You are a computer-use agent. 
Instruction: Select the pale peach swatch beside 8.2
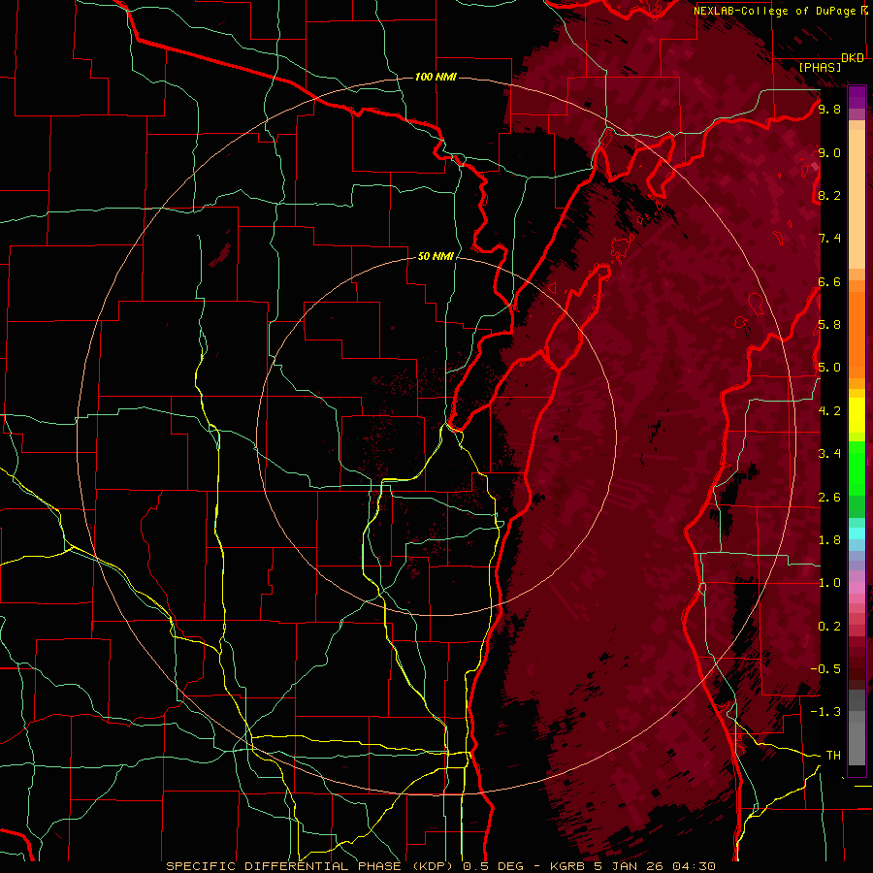point(857,199)
